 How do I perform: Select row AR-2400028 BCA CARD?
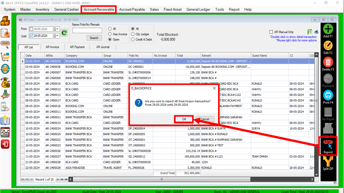click(x=167, y=162)
